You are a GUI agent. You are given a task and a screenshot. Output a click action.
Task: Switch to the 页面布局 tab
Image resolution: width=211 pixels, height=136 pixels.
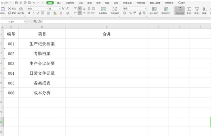click(x=70, y=3)
